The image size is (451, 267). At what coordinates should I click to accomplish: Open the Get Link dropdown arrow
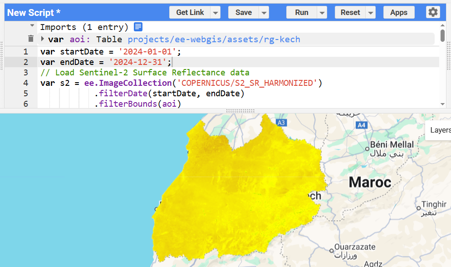pyautogui.click(x=216, y=13)
